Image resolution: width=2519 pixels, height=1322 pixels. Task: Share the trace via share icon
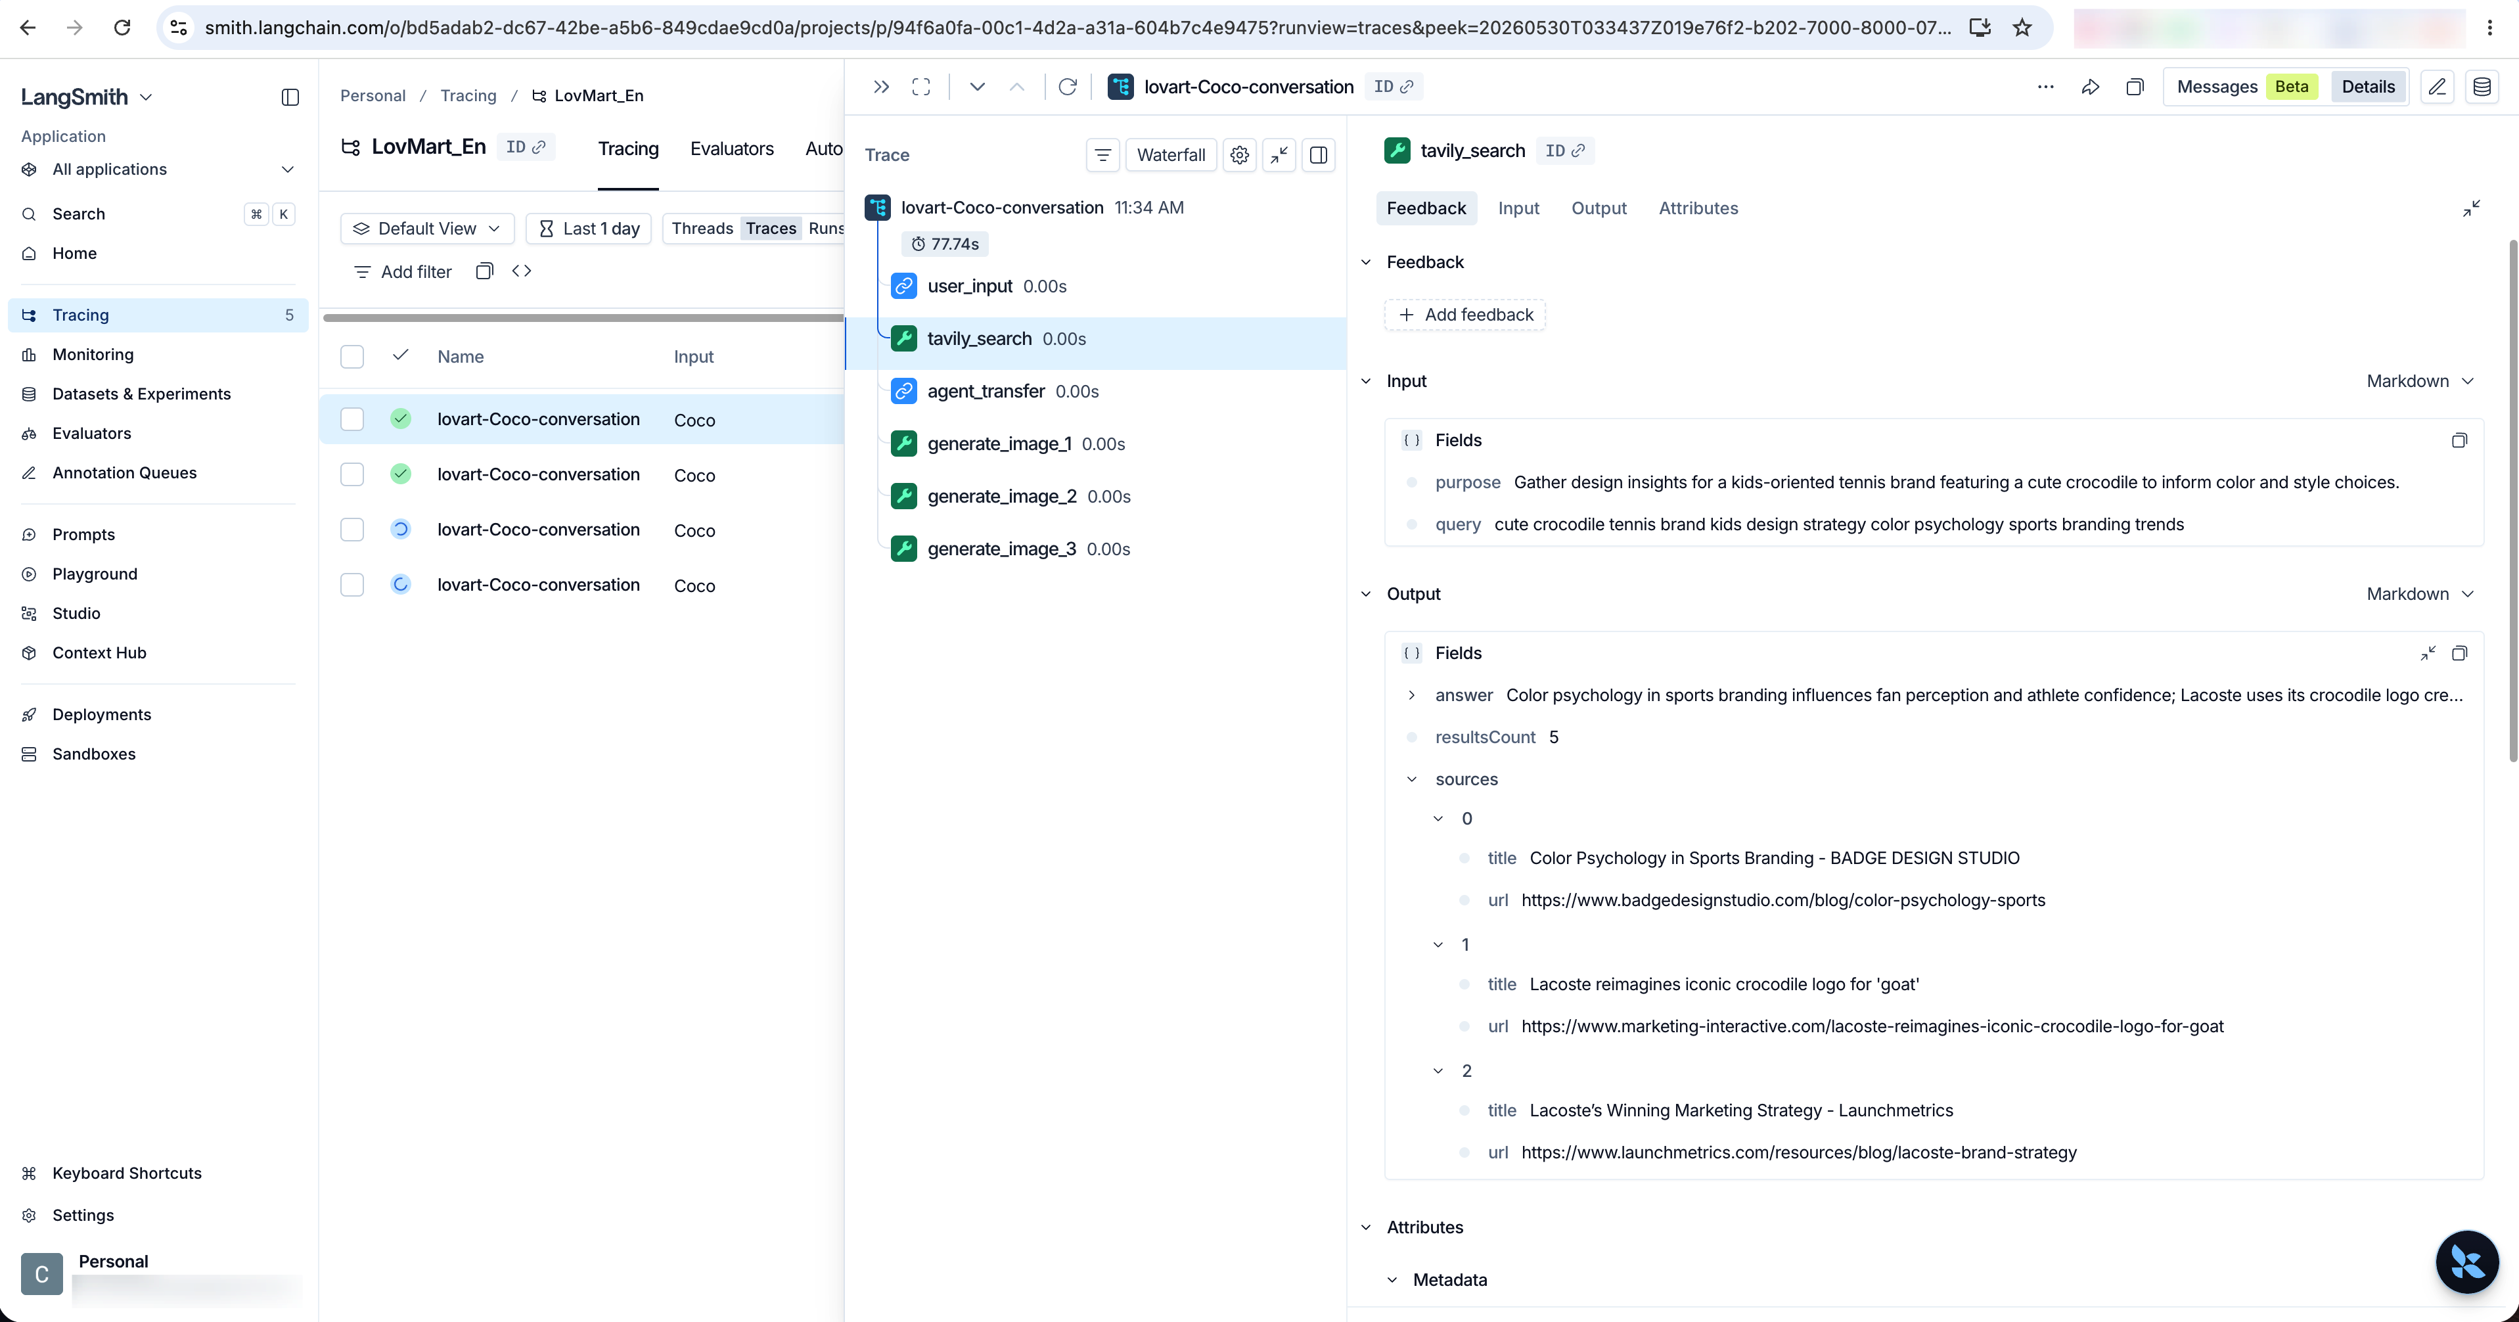[2091, 86]
